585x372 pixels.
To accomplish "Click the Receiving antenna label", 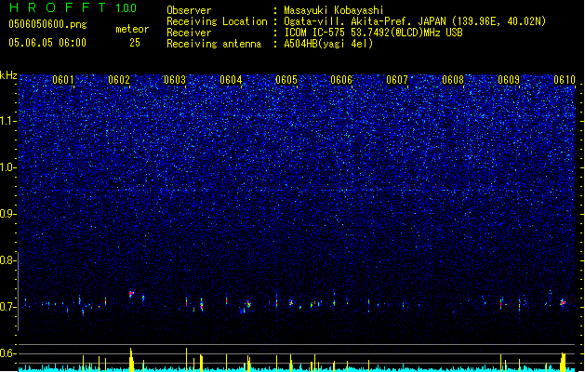I will tap(214, 44).
